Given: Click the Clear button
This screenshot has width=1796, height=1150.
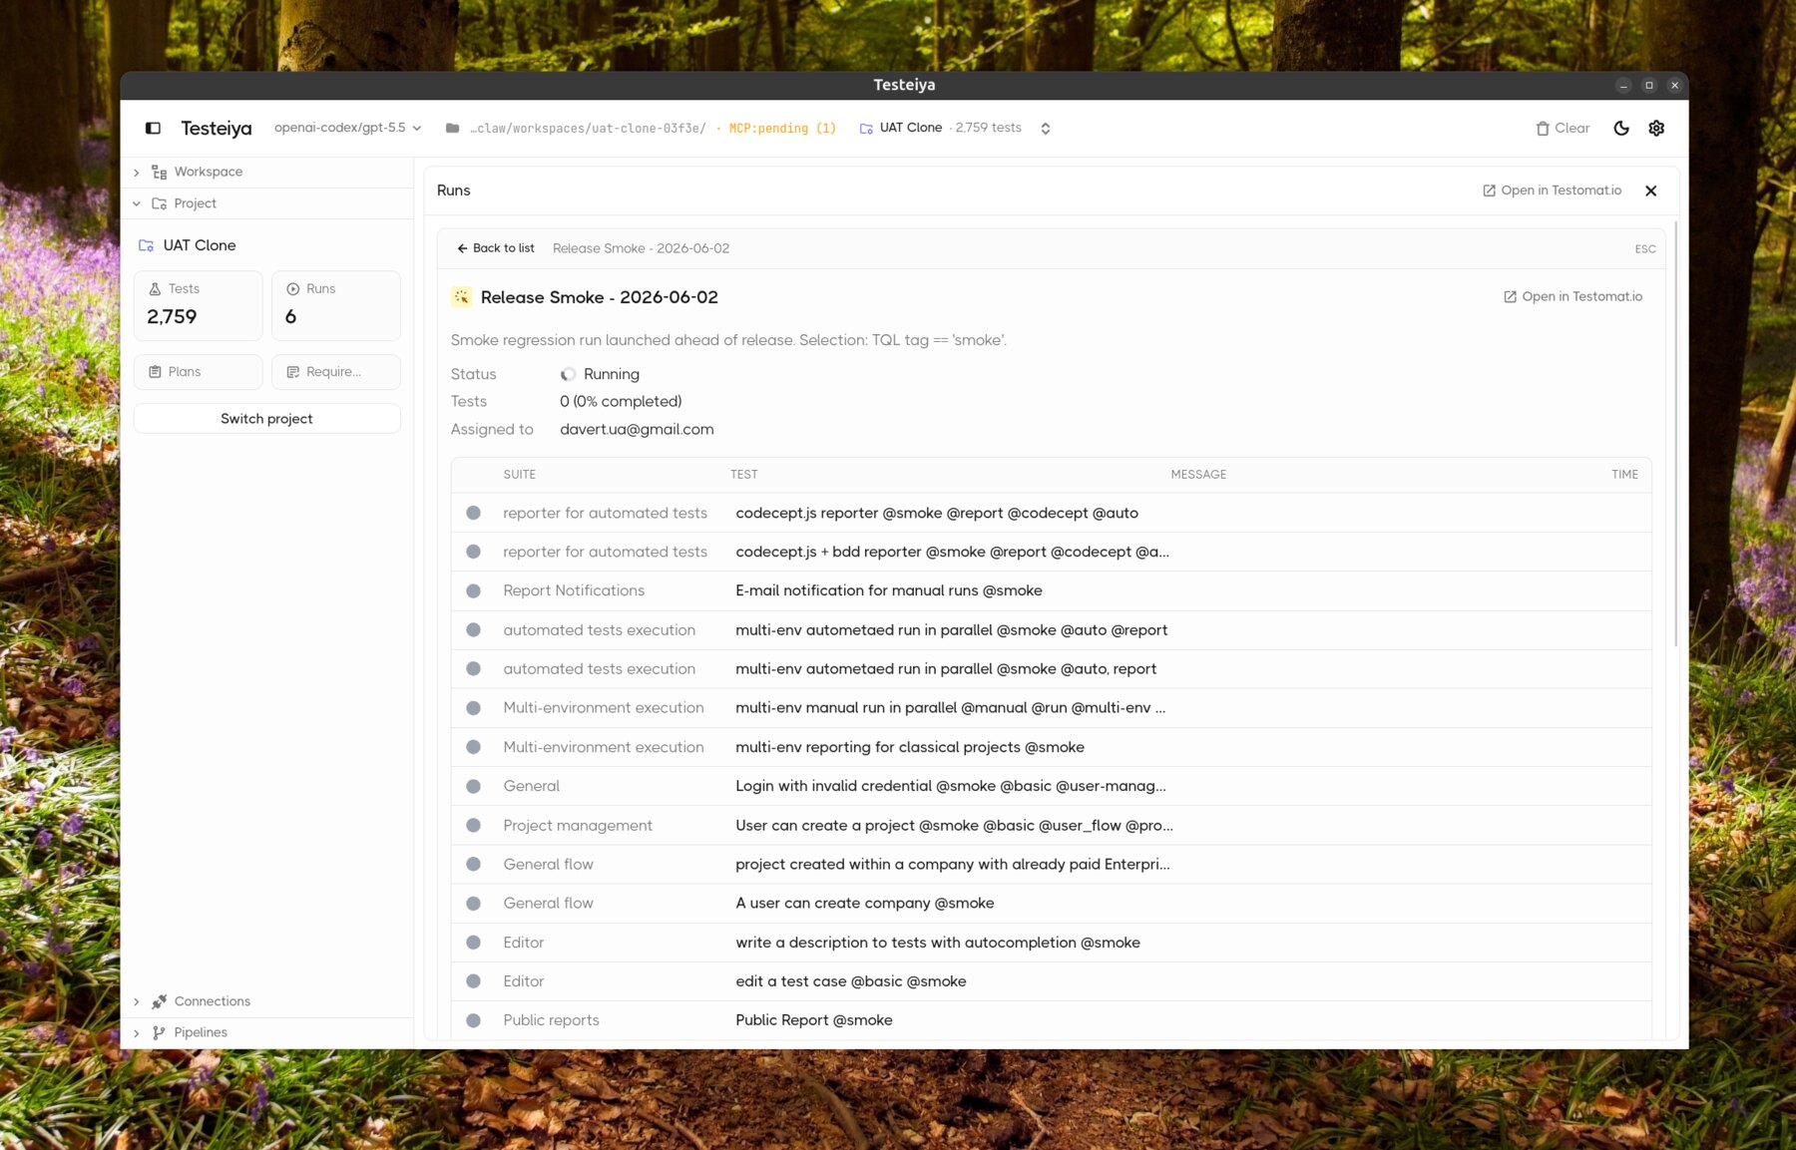Looking at the screenshot, I should point(1563,128).
